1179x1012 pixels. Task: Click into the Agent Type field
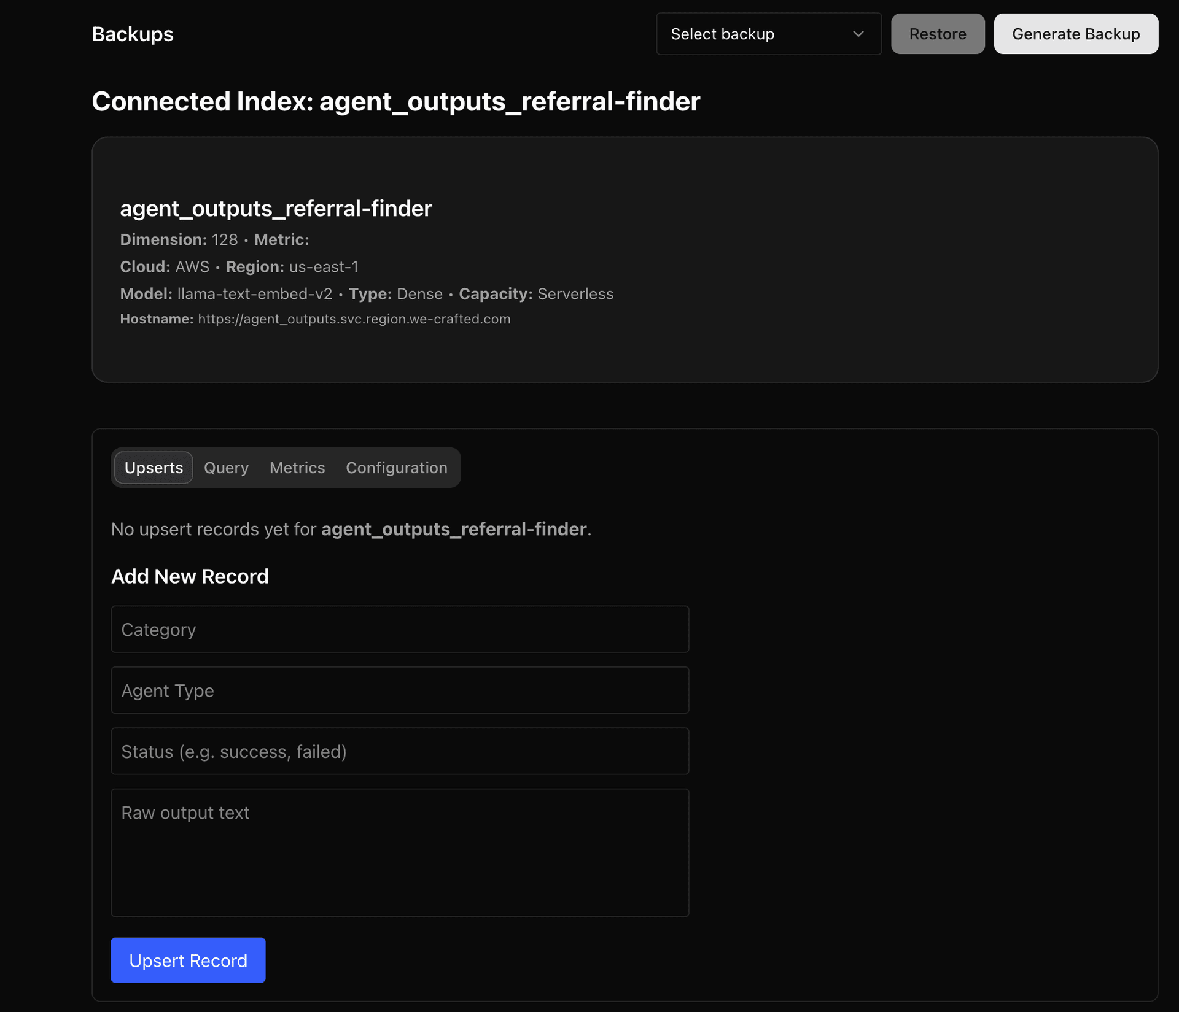(400, 690)
